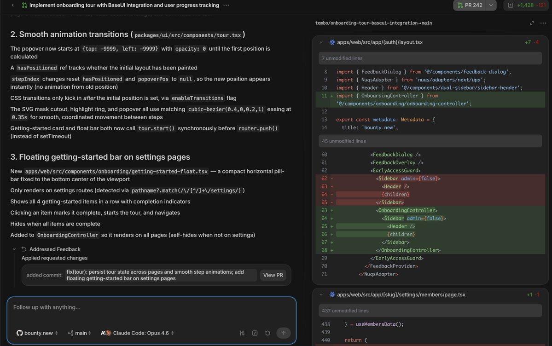Collapse the Addressed Feedback section
Viewport: 552px width, 346px height.
[x=14, y=249]
